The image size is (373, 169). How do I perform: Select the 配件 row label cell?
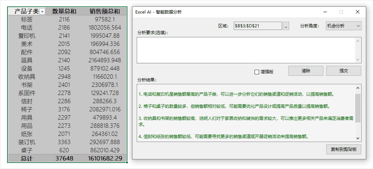coord(27,52)
